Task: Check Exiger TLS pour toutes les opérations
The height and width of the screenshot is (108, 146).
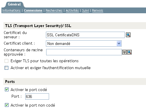Action: (7, 61)
